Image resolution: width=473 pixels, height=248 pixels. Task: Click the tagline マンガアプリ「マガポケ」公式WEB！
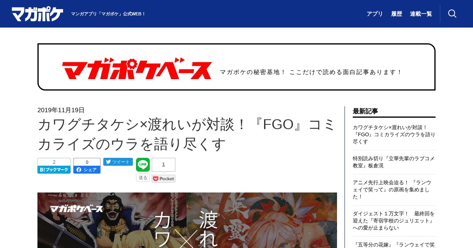tap(108, 14)
